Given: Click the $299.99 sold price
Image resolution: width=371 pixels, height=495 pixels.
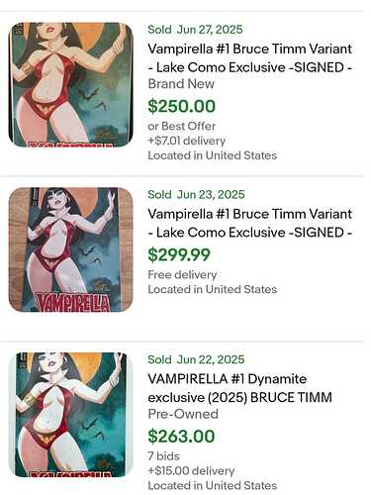Looking at the screenshot, I should 179,254.
